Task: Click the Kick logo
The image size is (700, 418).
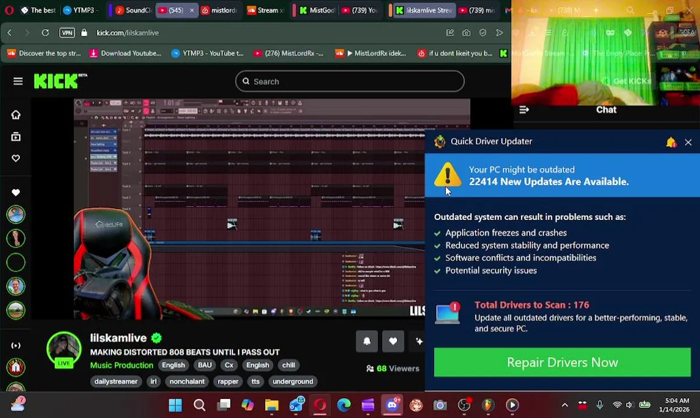Action: [x=60, y=81]
